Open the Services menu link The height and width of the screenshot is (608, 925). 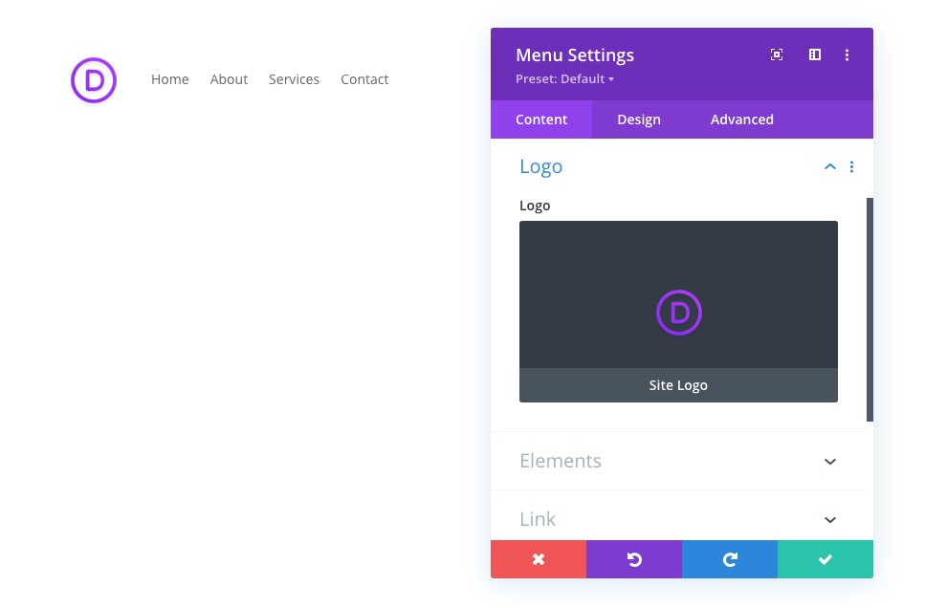(294, 79)
